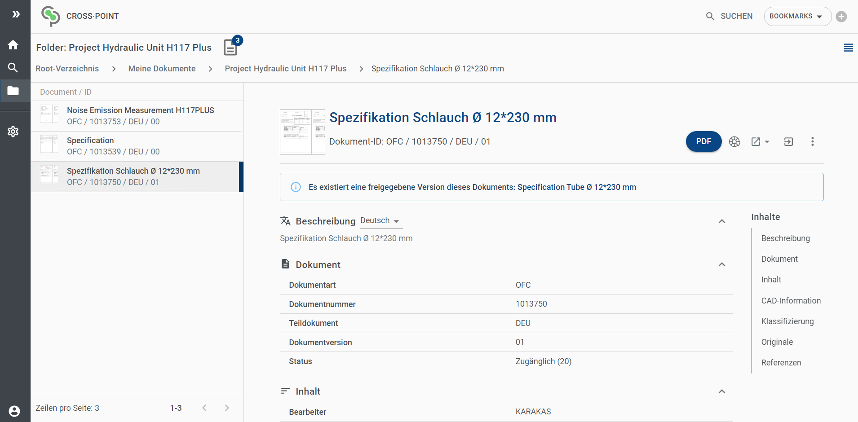Jump to Beschreibung in Inhalte navigation
The image size is (858, 422).
pyautogui.click(x=785, y=238)
